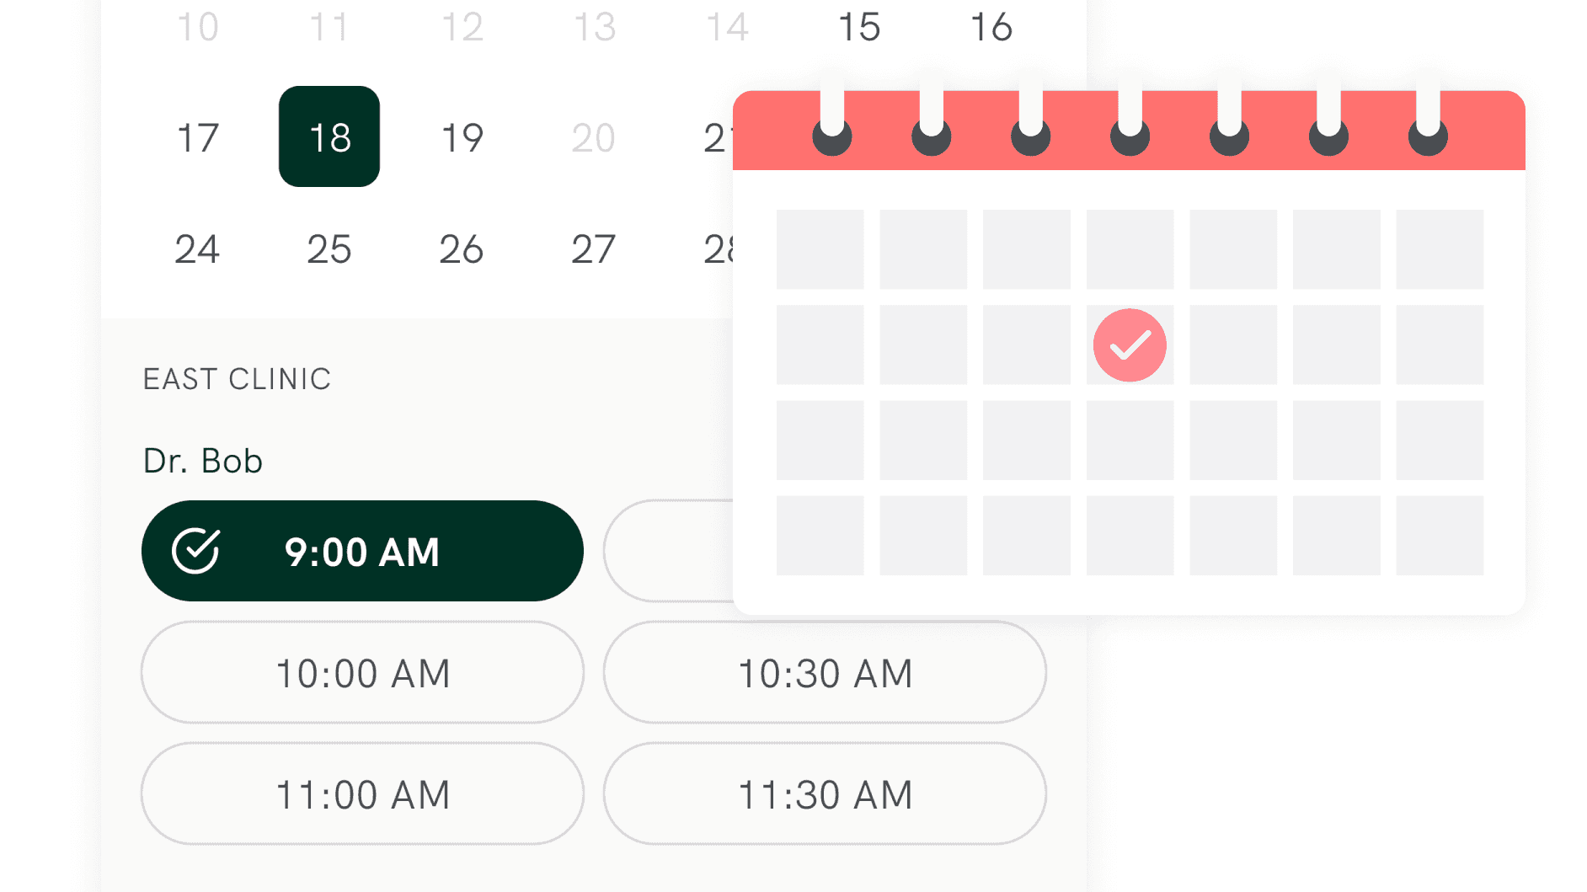The width and height of the screenshot is (1587, 892).
Task: Click the EAST CLINIC location heading
Action: coord(237,379)
